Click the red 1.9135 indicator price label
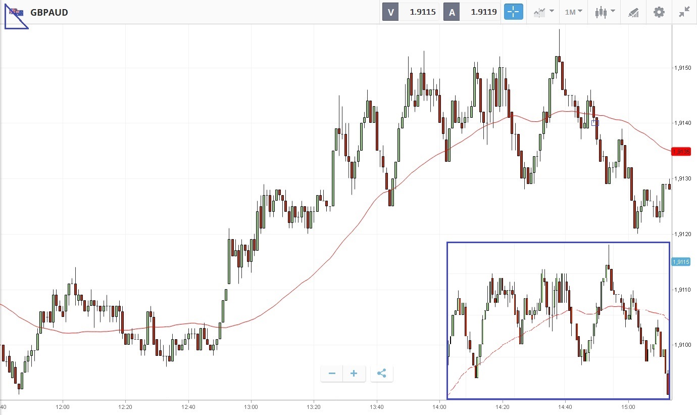The width and height of the screenshot is (697, 415). click(x=681, y=152)
